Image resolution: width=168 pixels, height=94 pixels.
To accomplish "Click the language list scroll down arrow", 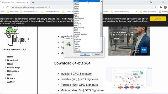I will click(101, 51).
